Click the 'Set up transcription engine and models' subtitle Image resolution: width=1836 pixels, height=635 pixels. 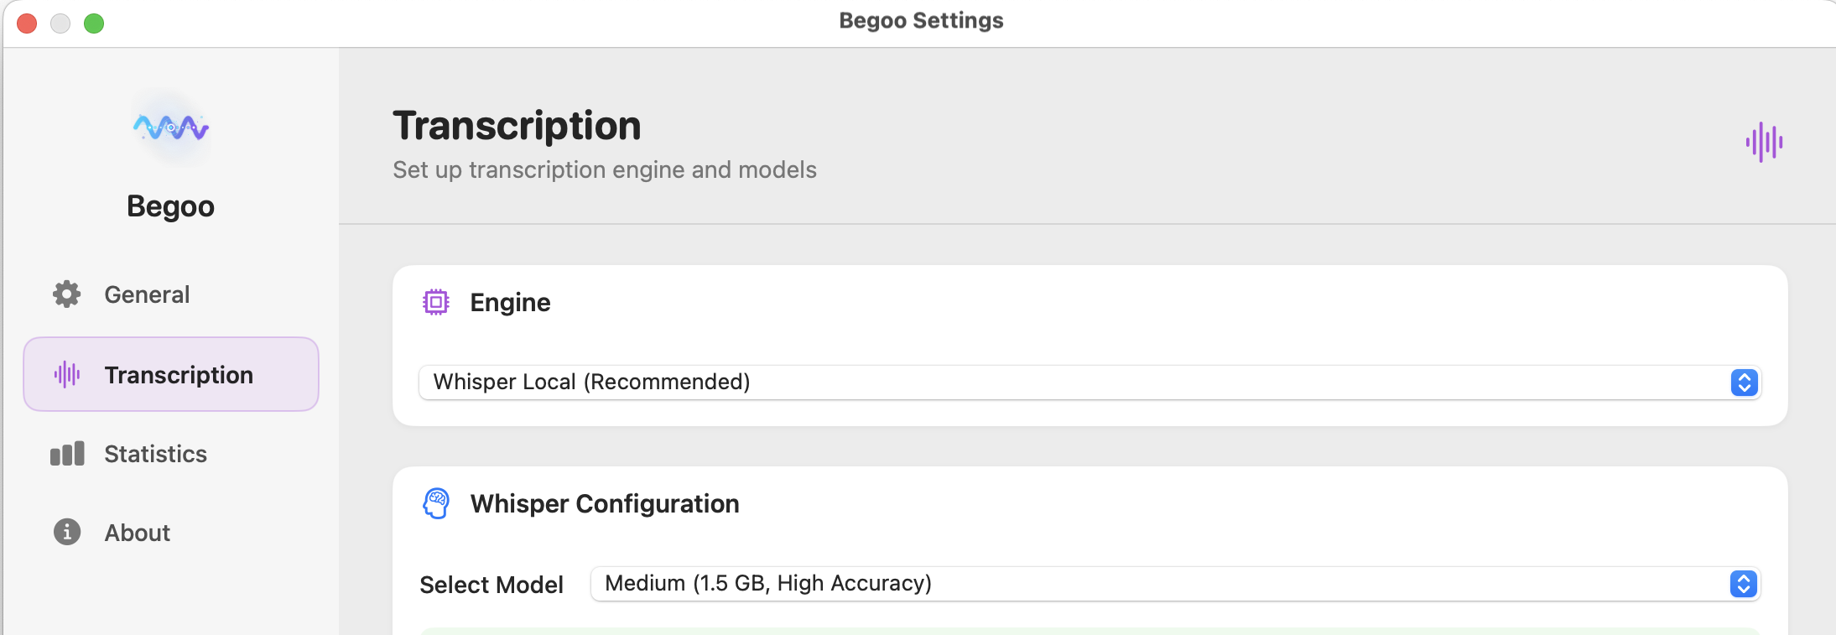[605, 169]
